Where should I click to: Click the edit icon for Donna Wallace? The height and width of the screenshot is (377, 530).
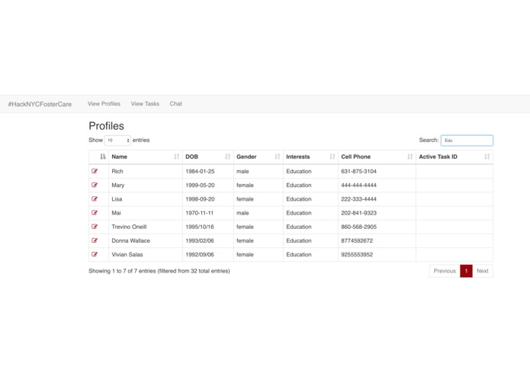point(95,240)
